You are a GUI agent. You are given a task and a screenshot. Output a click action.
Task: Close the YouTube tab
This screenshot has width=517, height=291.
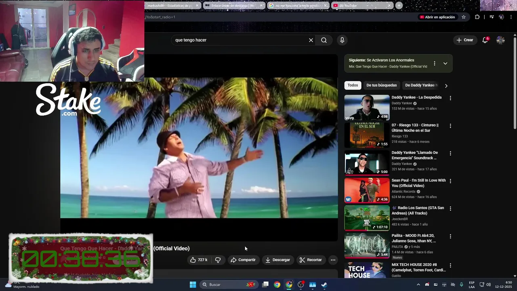[389, 6]
